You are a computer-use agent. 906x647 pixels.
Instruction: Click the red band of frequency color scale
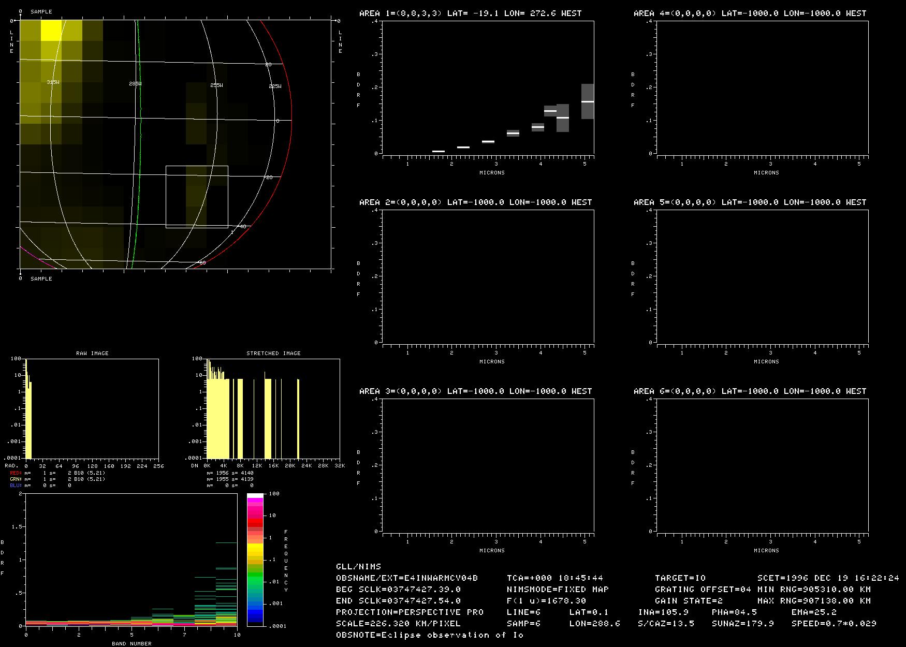pyautogui.click(x=255, y=524)
